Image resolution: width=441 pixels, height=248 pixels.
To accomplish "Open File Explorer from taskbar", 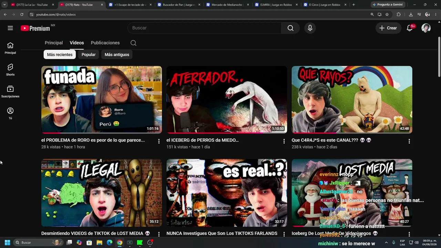I will click(x=99, y=242).
